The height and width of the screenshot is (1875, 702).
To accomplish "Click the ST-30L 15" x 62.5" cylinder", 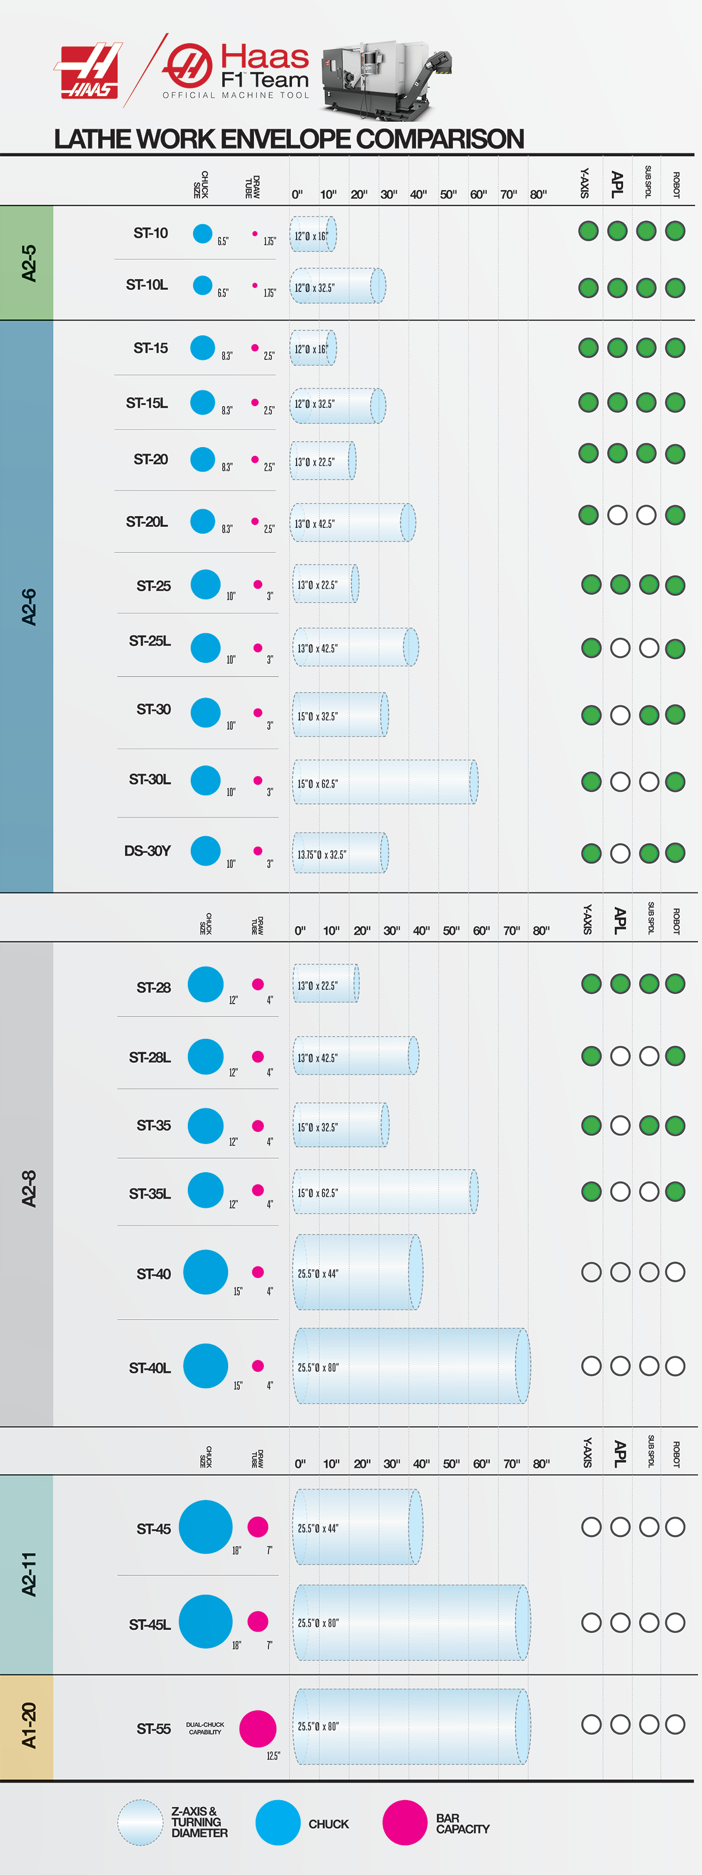I will click(x=385, y=782).
